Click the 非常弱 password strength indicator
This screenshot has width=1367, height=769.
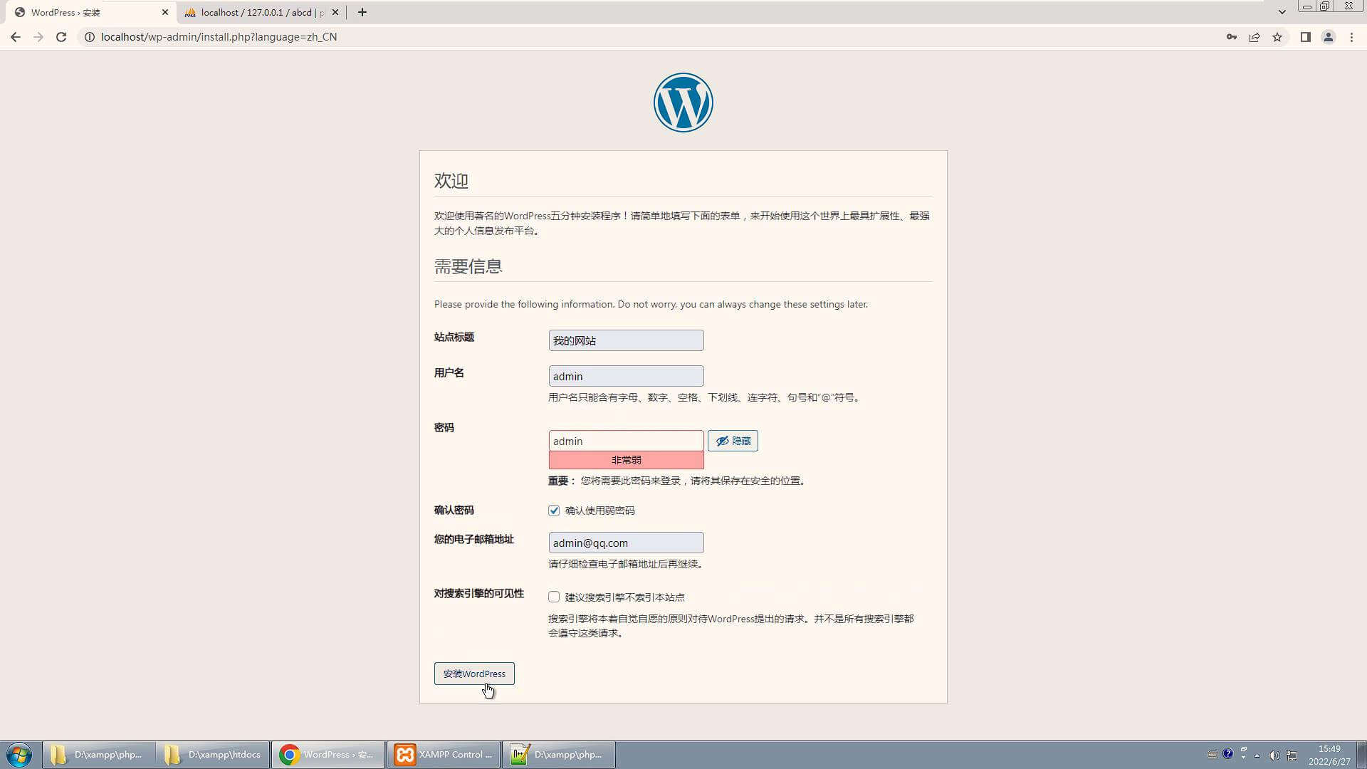(626, 460)
